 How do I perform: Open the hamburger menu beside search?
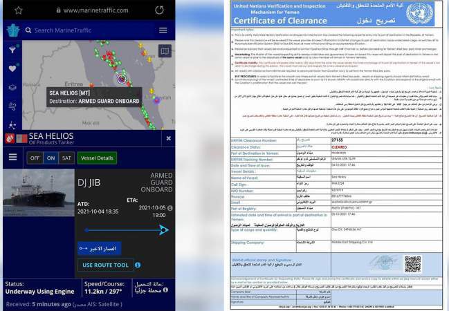point(163,30)
